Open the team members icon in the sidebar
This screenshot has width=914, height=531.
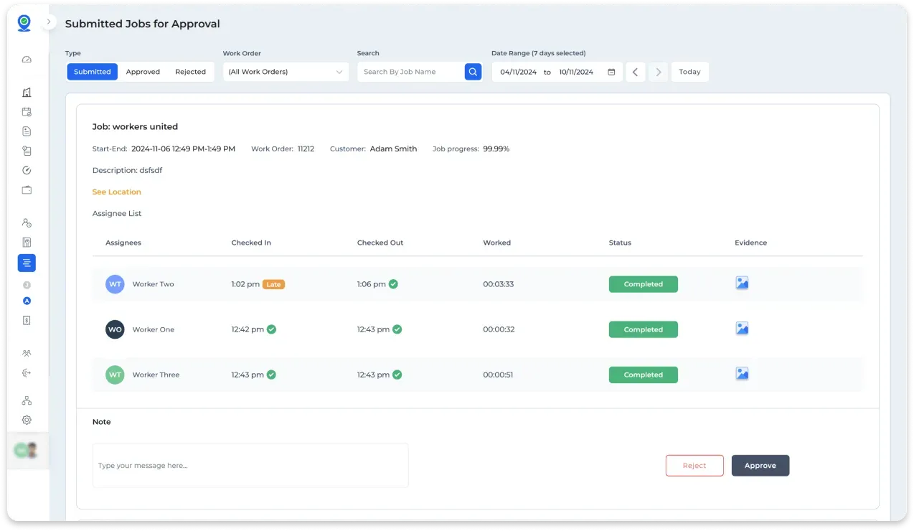click(x=27, y=353)
